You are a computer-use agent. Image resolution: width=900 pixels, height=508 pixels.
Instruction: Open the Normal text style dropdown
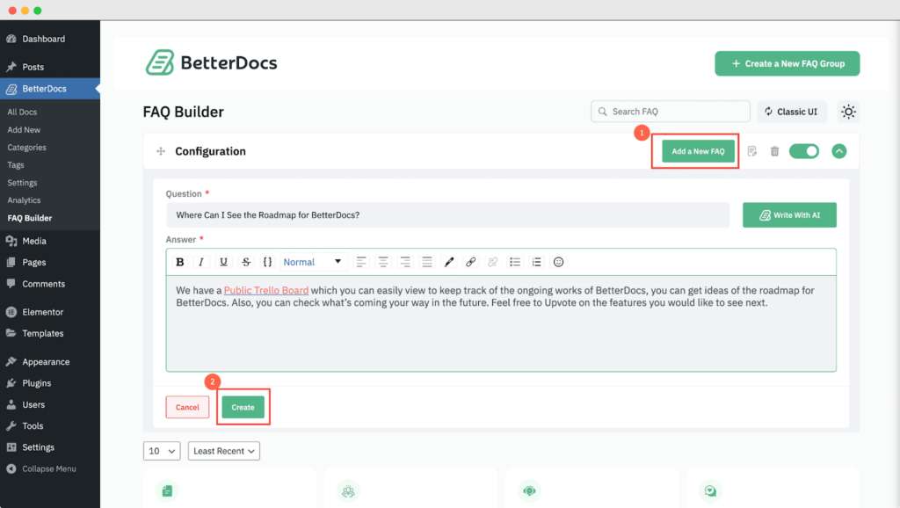pyautogui.click(x=311, y=261)
